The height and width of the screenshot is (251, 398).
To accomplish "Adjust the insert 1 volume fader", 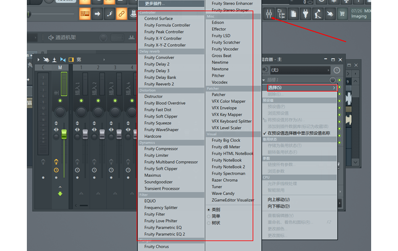I will tap(85, 134).
